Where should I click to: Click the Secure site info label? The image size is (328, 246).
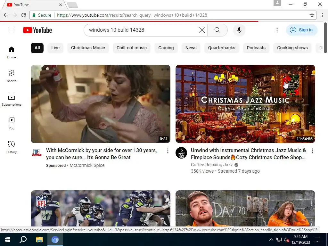point(42,15)
